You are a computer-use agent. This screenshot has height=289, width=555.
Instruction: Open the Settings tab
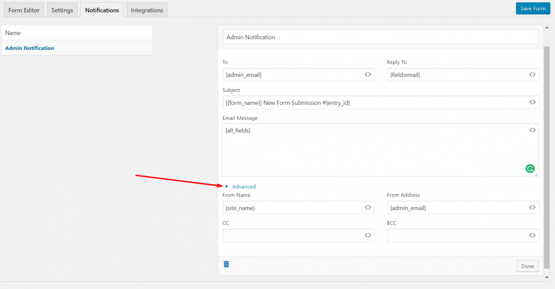pos(62,9)
